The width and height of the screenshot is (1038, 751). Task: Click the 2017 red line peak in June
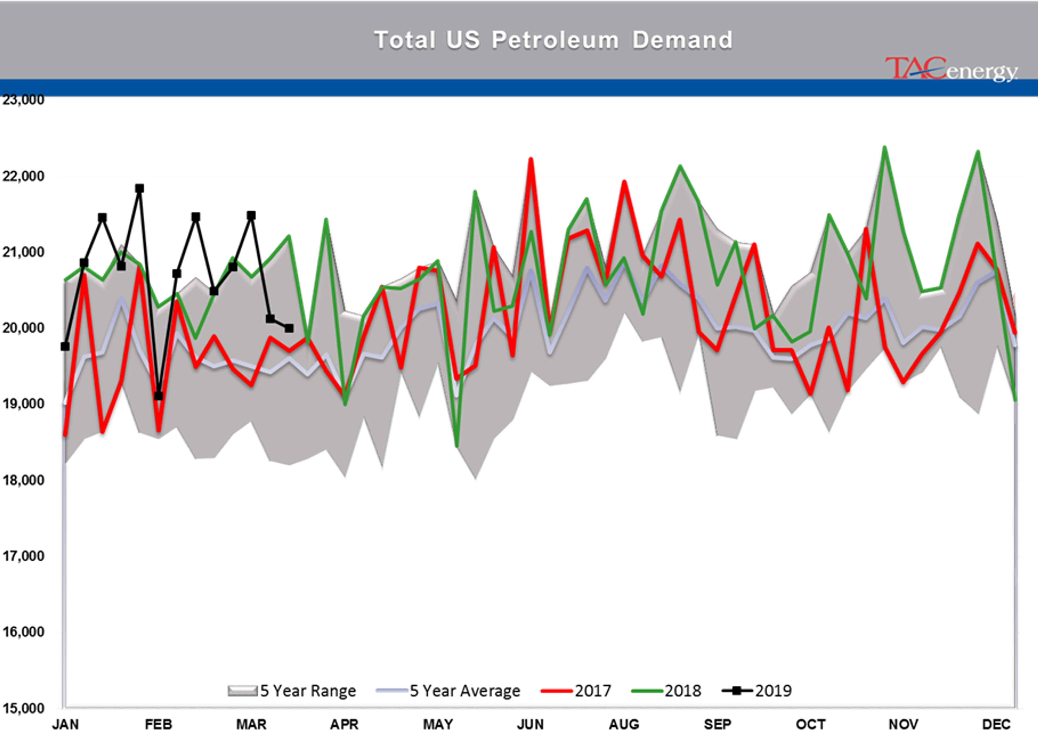click(x=531, y=159)
